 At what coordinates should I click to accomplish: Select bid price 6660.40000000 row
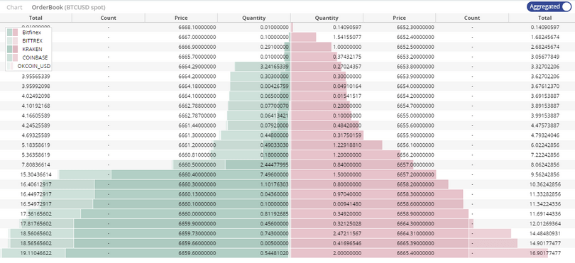tap(146, 174)
